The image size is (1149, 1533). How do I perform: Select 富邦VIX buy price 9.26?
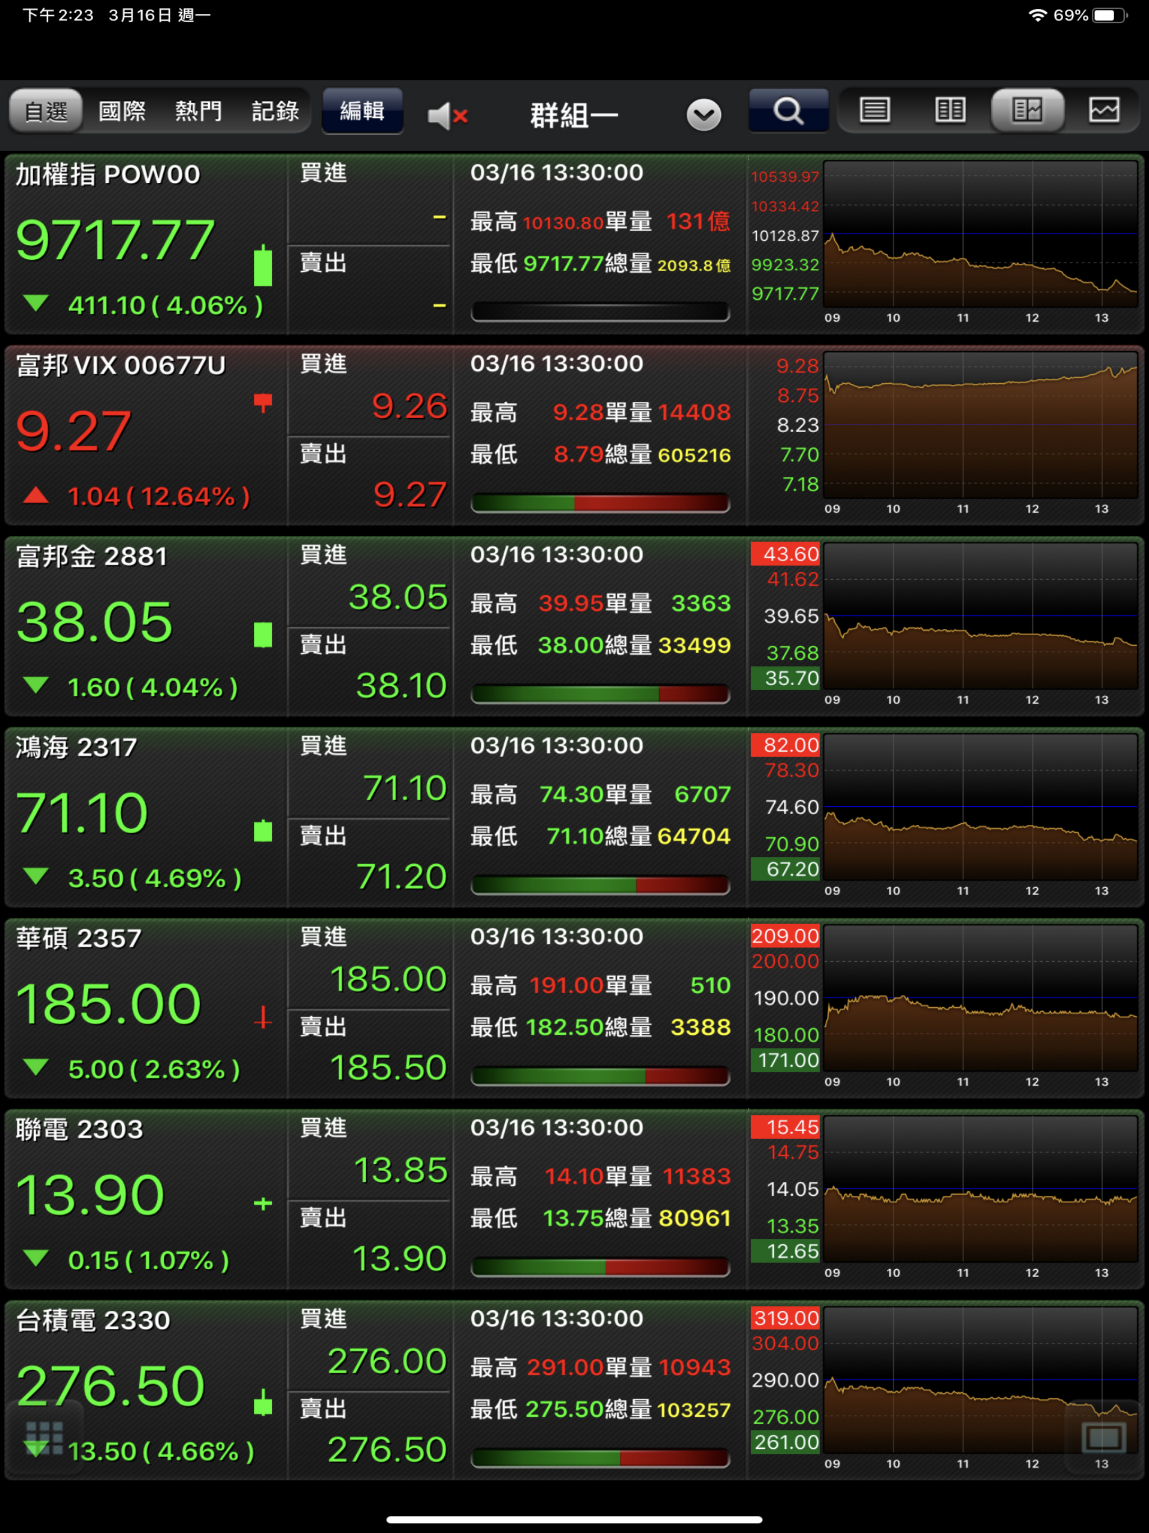[410, 406]
